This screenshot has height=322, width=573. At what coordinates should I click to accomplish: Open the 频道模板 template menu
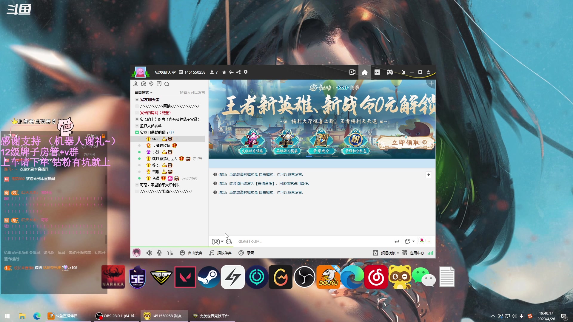tap(386, 253)
